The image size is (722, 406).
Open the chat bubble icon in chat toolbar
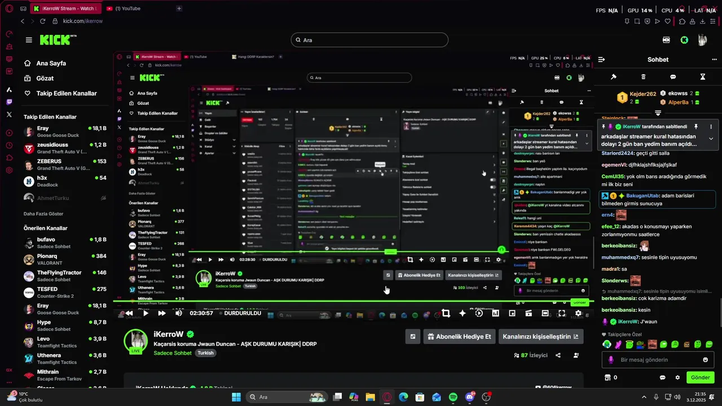(x=673, y=77)
